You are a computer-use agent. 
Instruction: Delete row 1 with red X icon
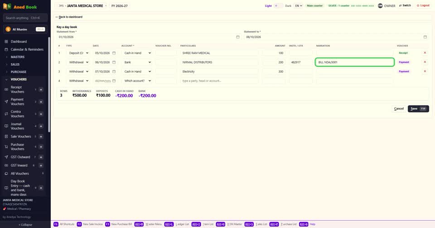click(425, 52)
